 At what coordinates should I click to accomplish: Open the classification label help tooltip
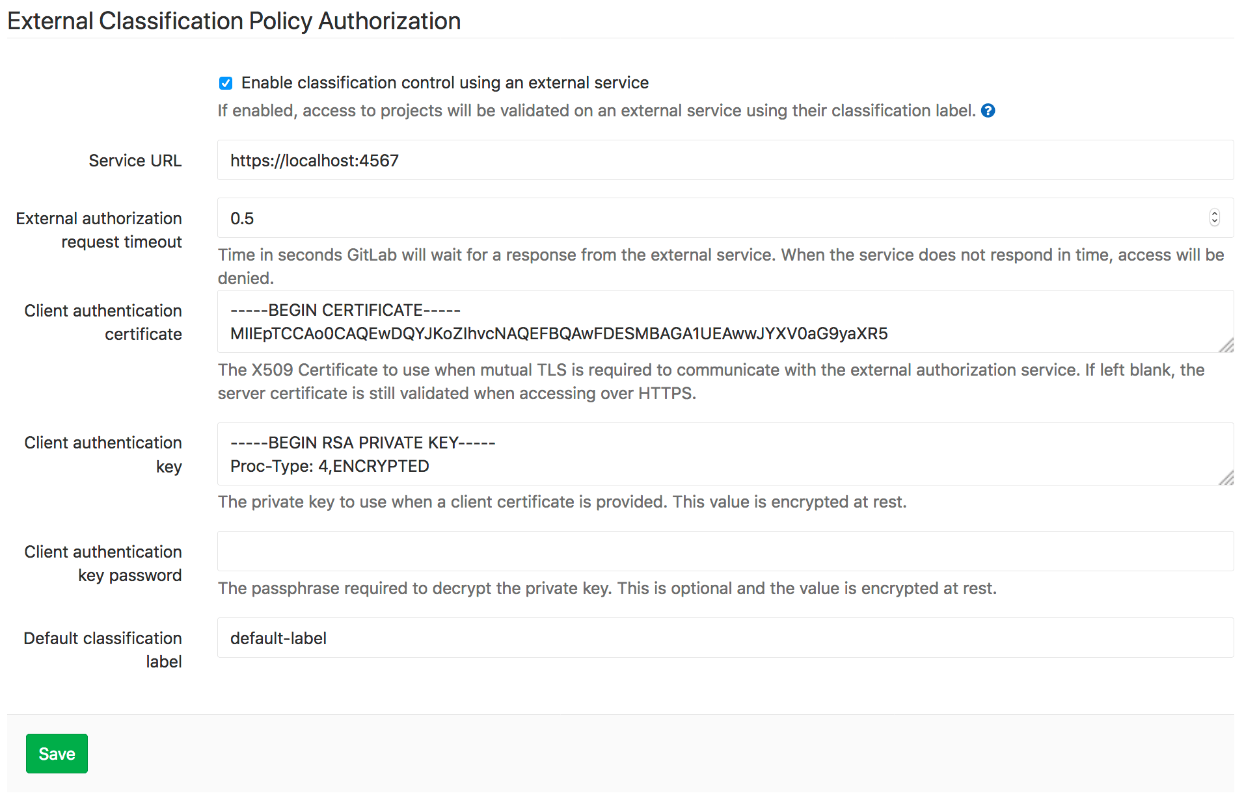987,110
